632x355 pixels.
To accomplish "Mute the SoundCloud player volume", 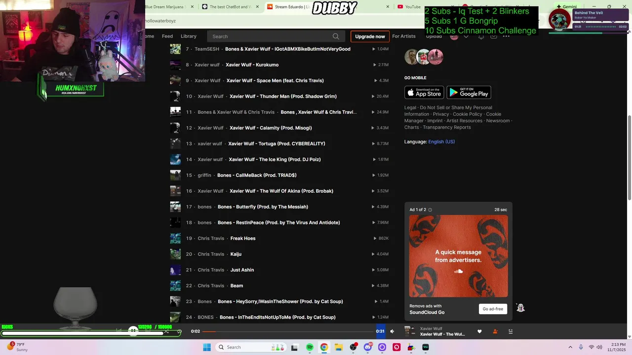I will [x=392, y=331].
